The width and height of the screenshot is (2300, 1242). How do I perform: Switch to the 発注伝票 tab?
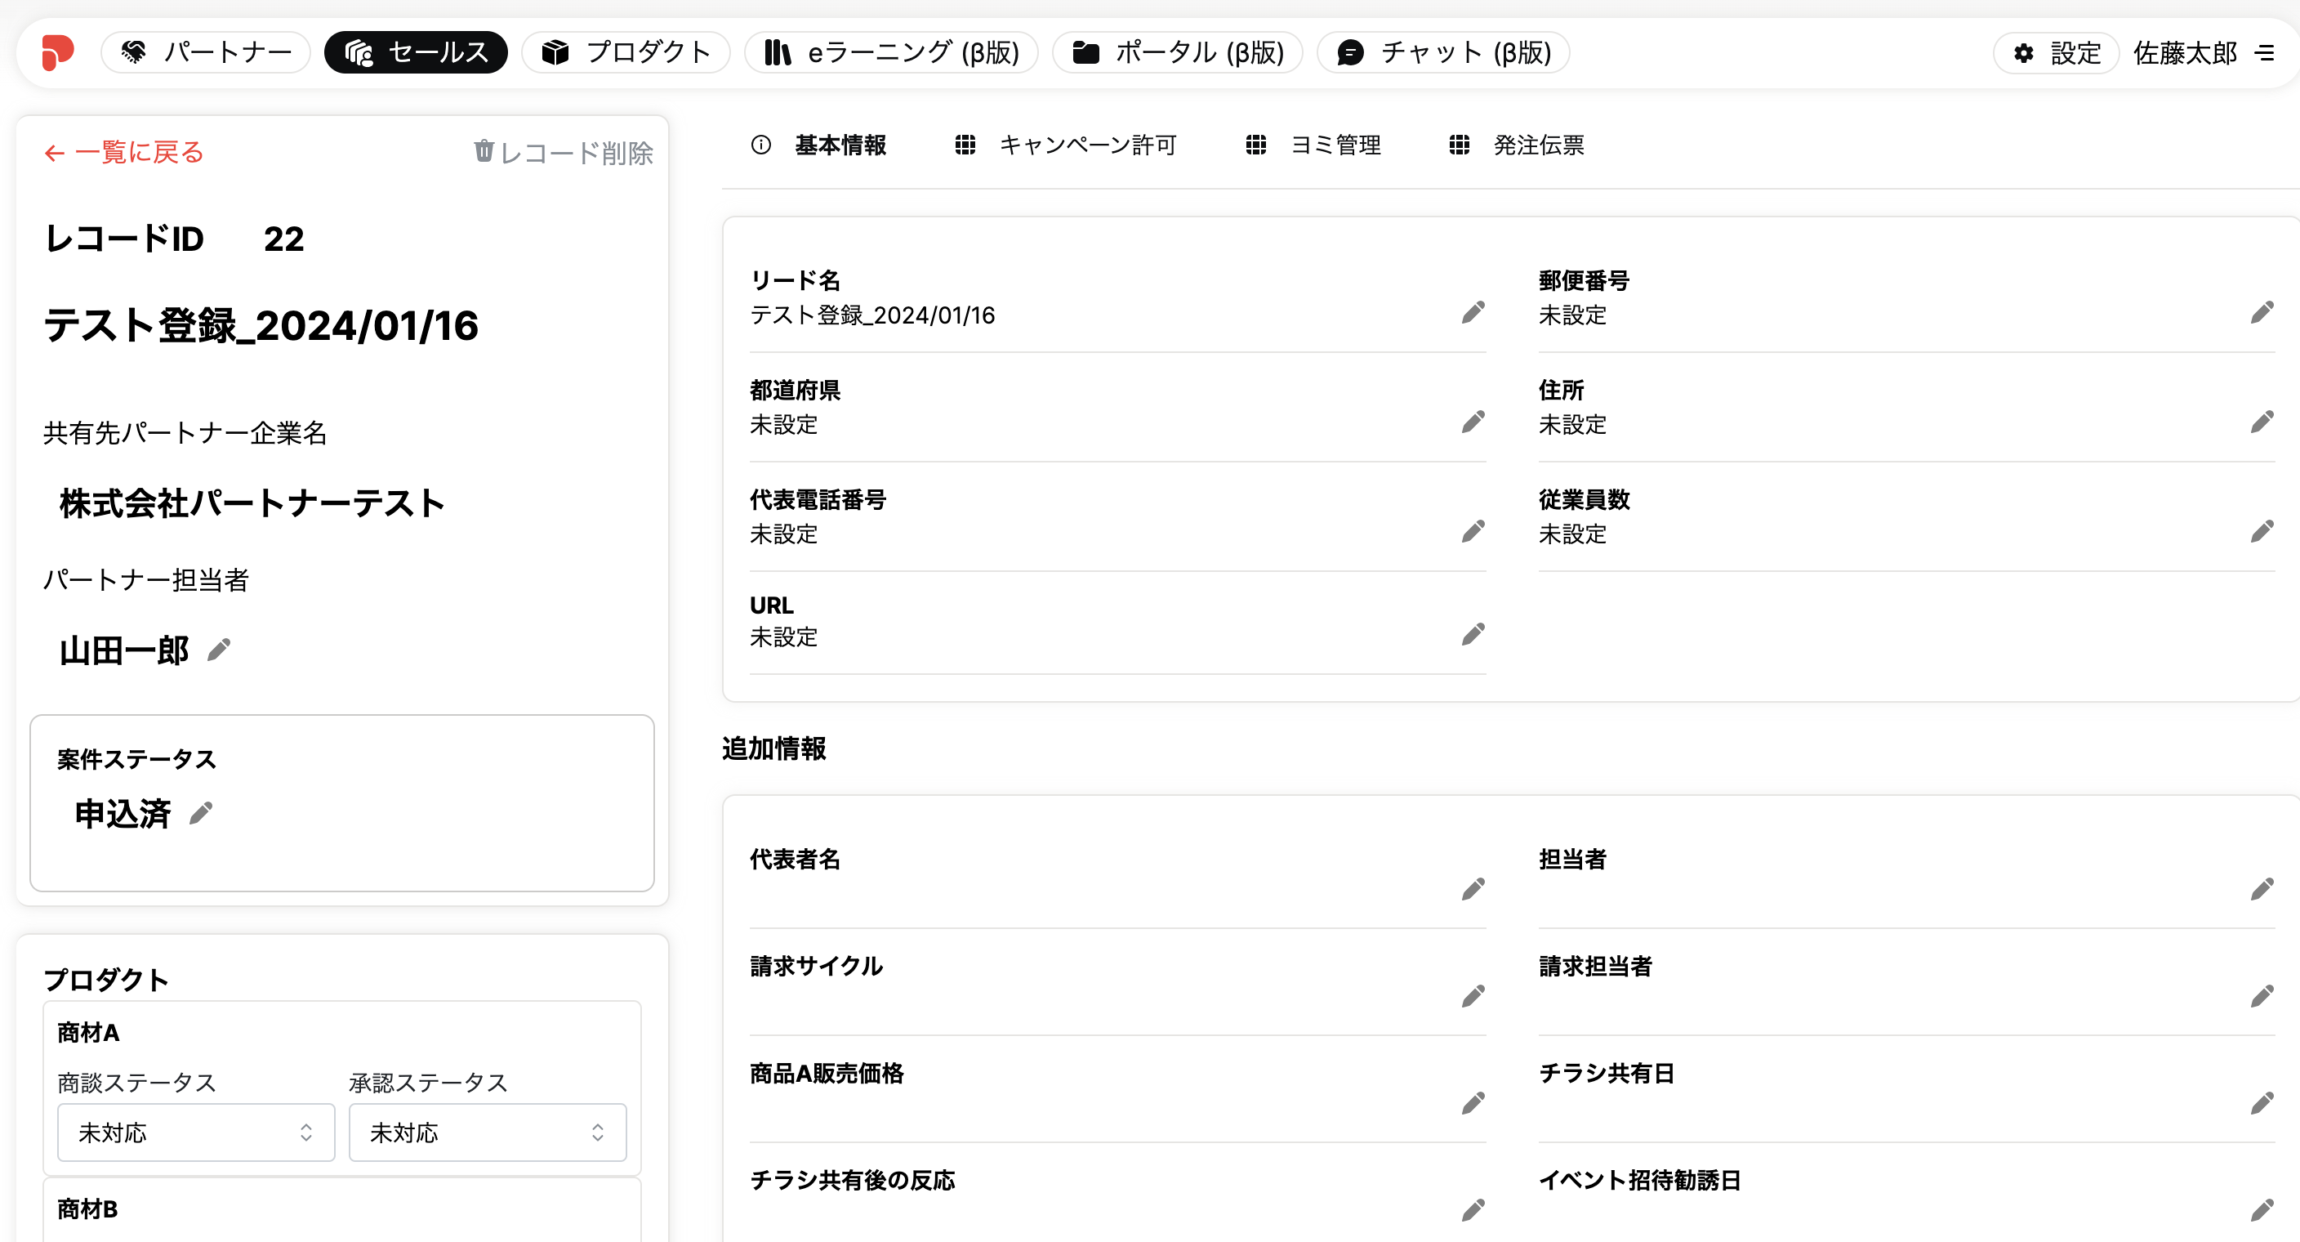[x=1516, y=145]
